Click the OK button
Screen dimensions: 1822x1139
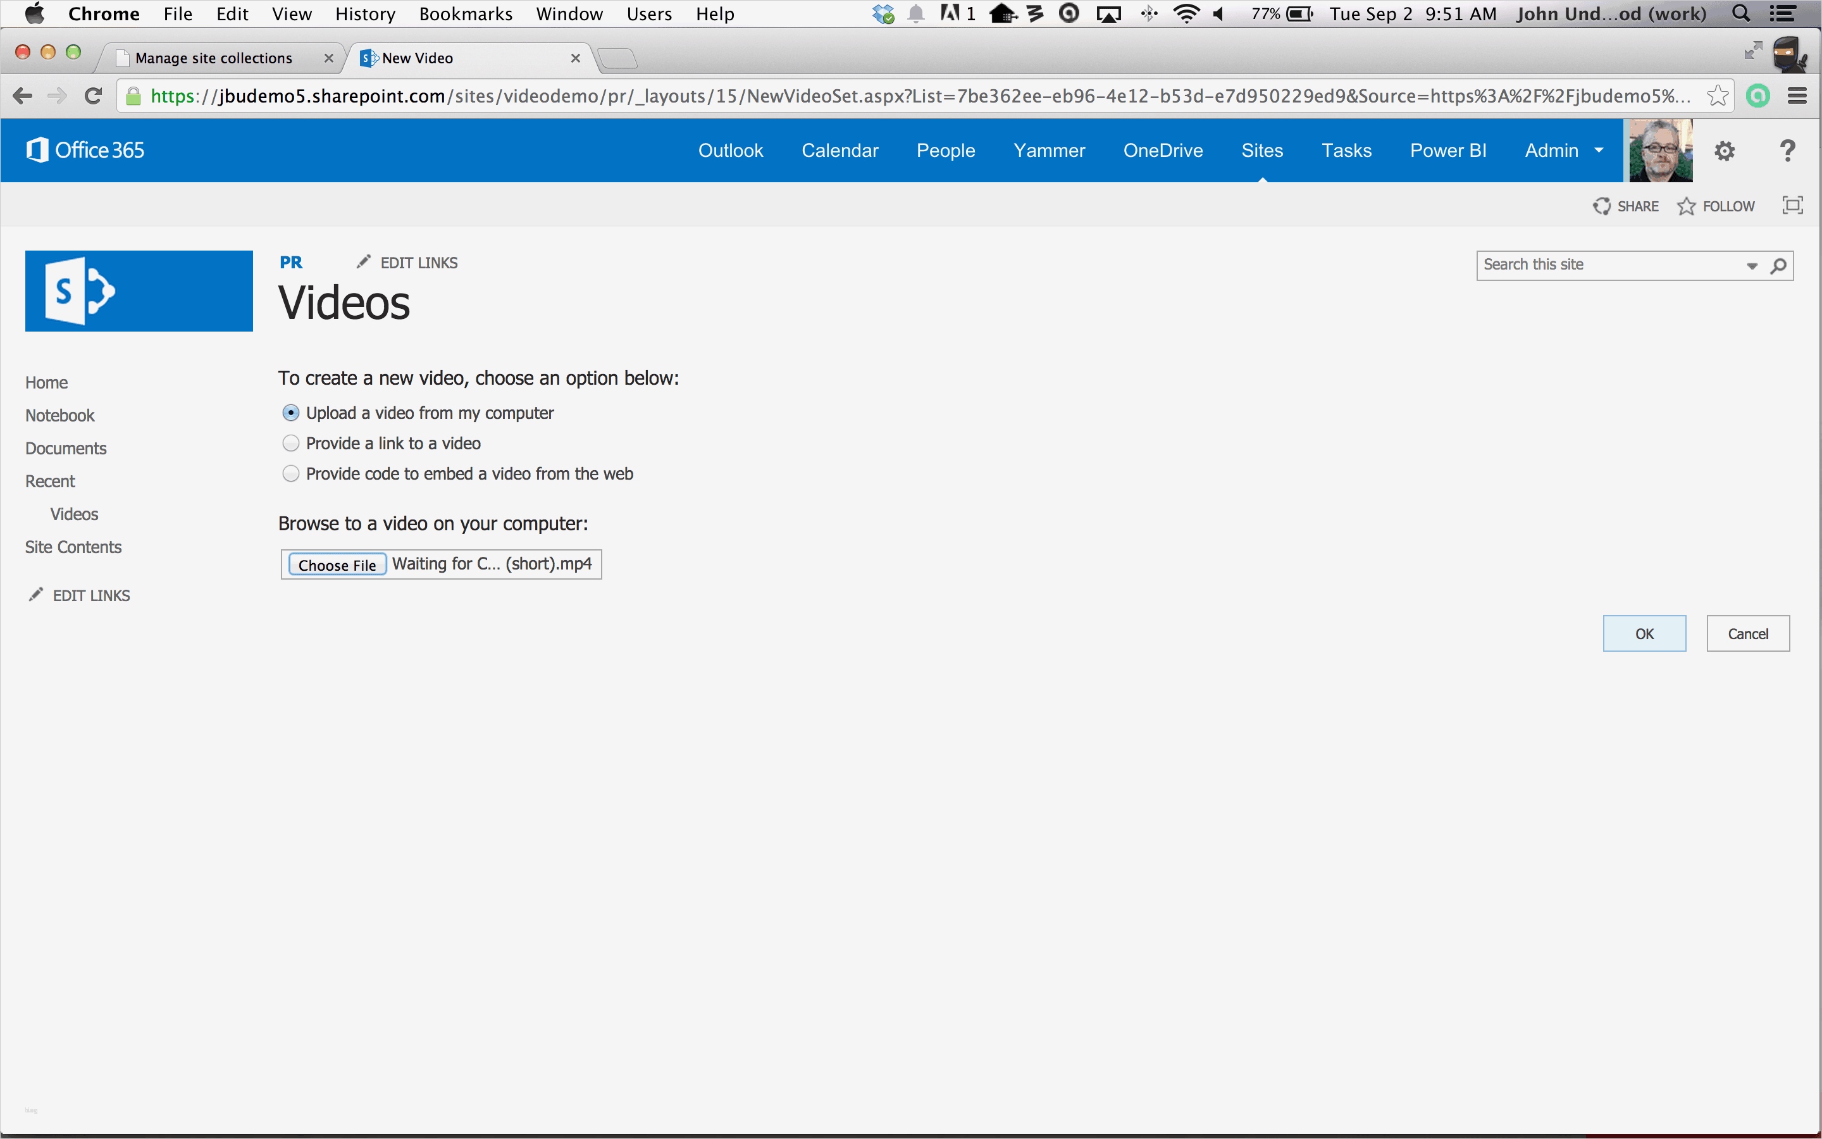(1644, 633)
